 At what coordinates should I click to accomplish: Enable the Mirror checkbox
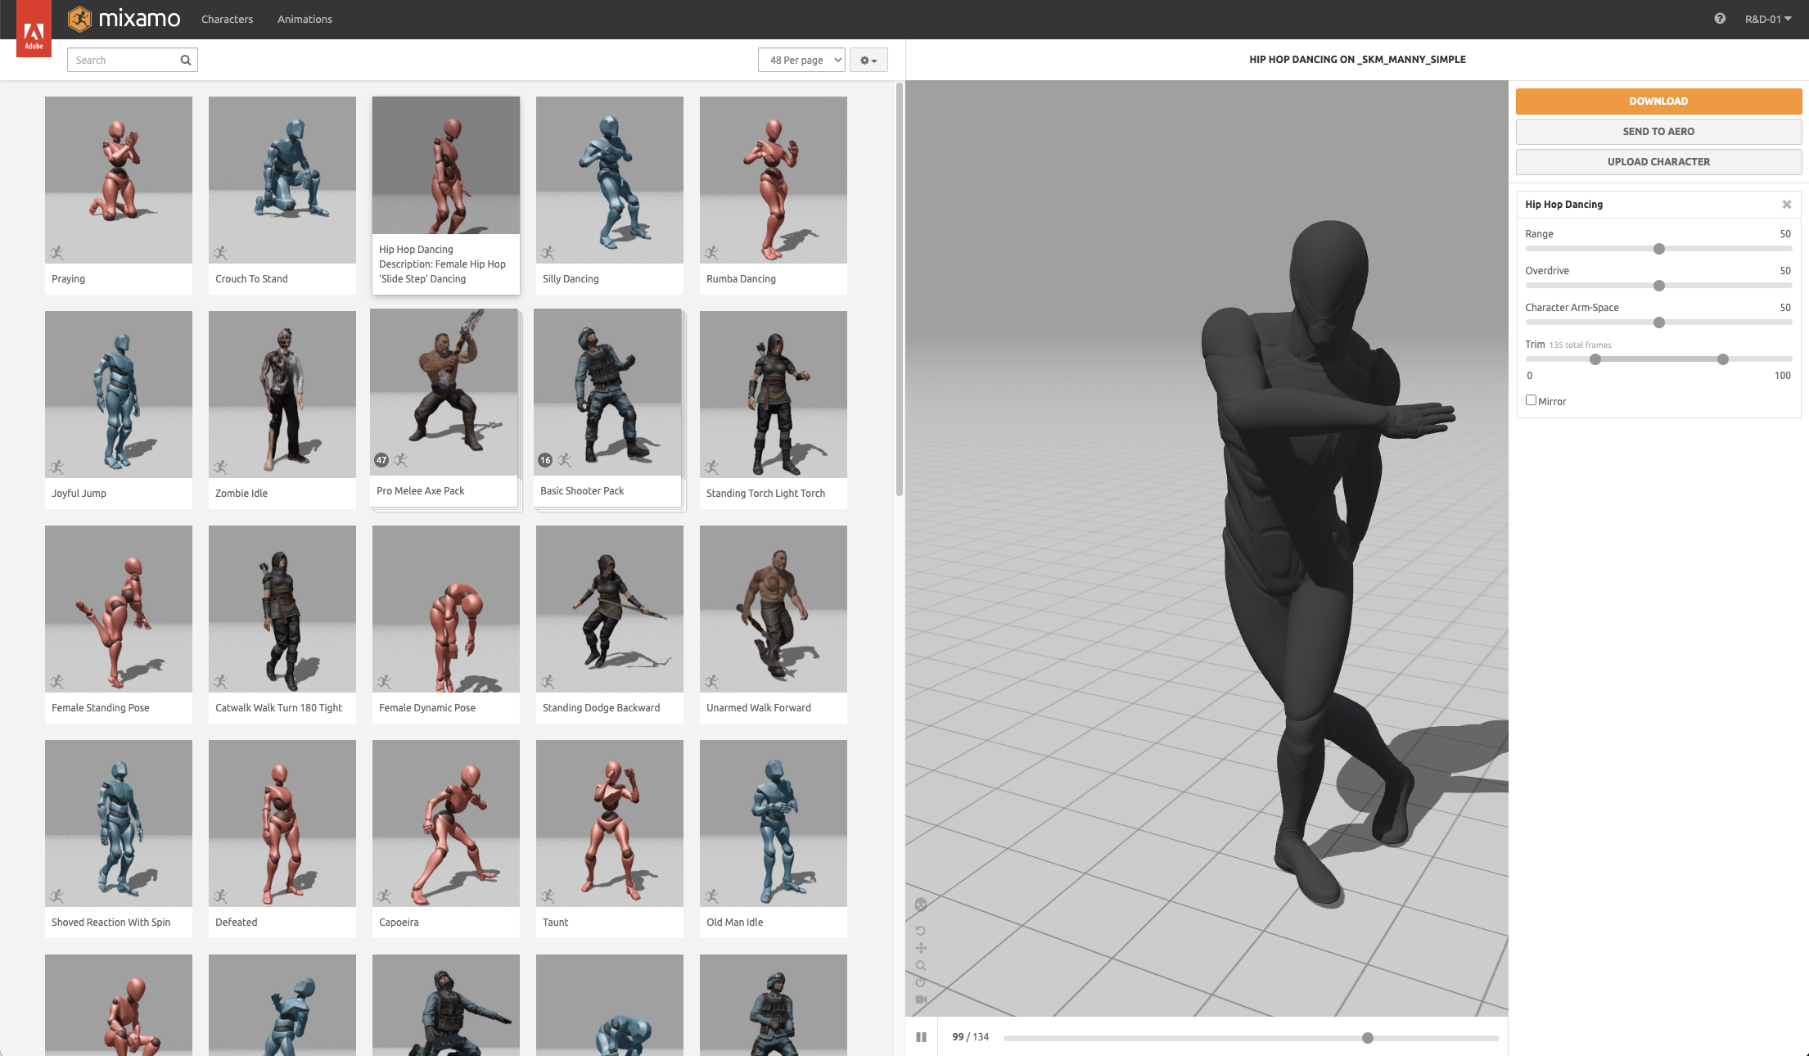tap(1531, 400)
